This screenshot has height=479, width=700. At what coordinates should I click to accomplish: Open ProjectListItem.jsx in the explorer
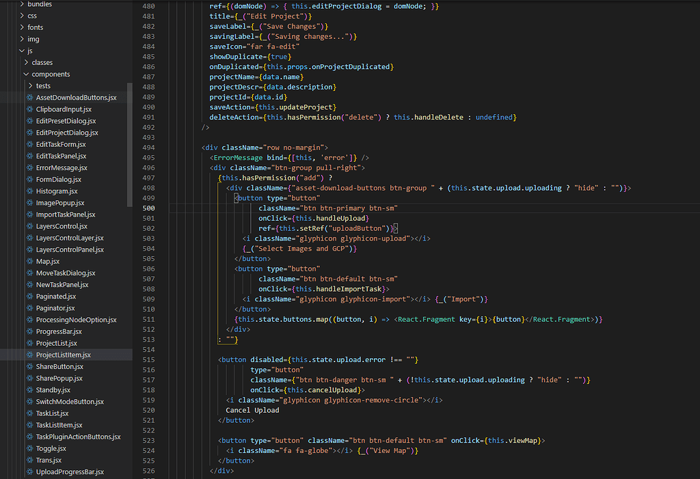pos(63,355)
